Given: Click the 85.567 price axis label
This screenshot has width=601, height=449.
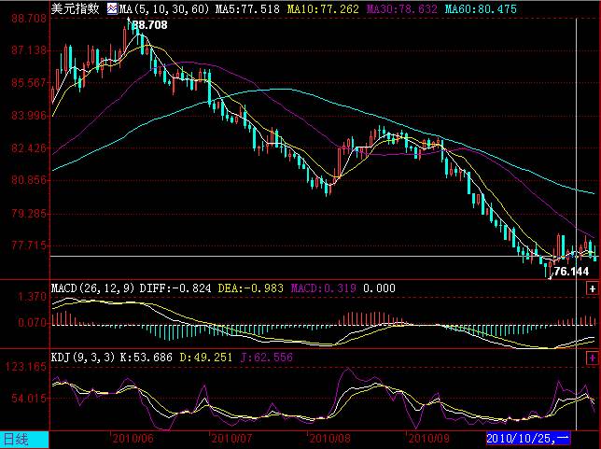Looking at the screenshot, I should [x=29, y=82].
